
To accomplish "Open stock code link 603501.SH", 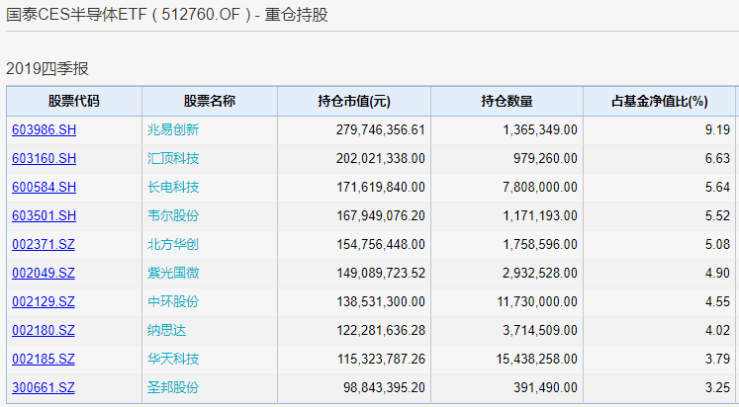I will 44,216.
